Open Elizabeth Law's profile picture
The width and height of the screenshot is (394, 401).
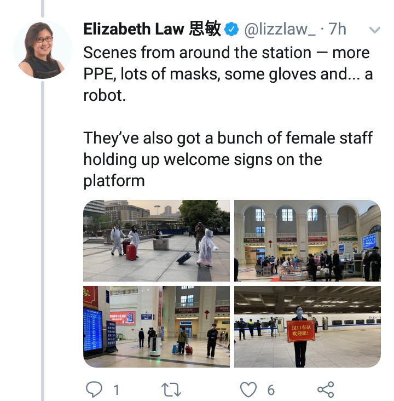point(43,50)
